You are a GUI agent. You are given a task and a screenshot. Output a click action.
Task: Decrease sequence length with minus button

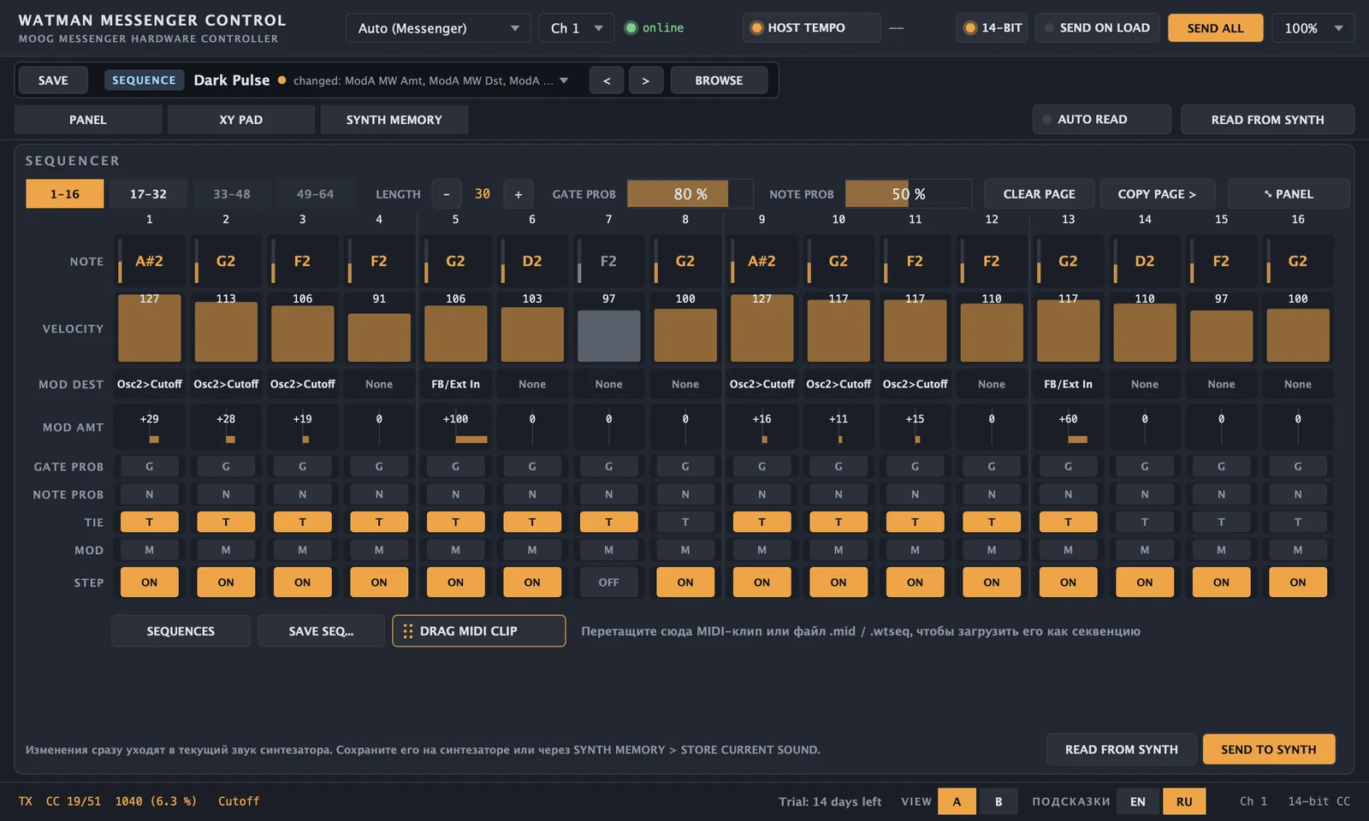point(446,194)
